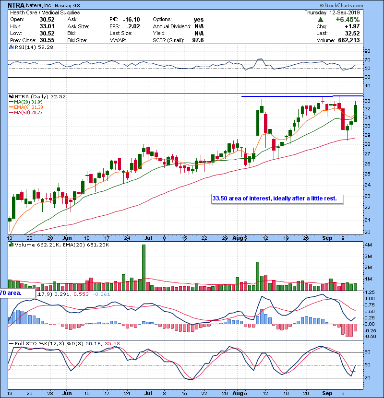384x398 pixels.
Task: Click the Jun label on the bottom date axis
Action: (67, 393)
